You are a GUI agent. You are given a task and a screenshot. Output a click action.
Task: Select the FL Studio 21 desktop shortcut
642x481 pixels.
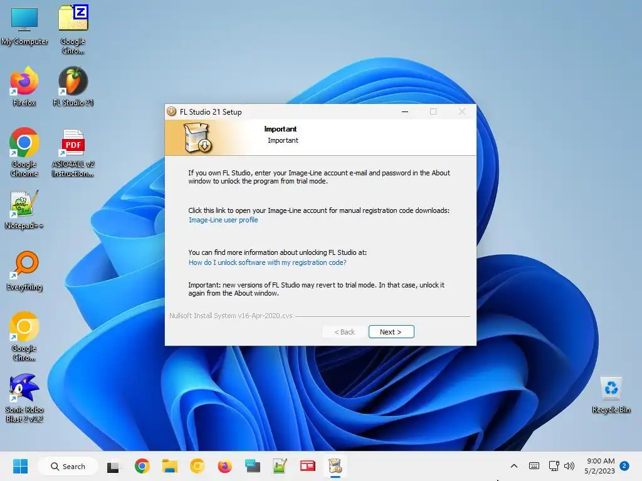73,86
